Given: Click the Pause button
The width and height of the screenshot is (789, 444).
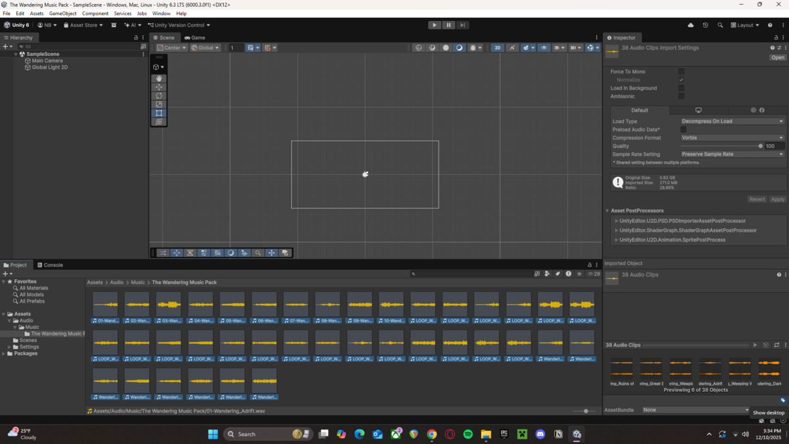Looking at the screenshot, I should (448, 25).
